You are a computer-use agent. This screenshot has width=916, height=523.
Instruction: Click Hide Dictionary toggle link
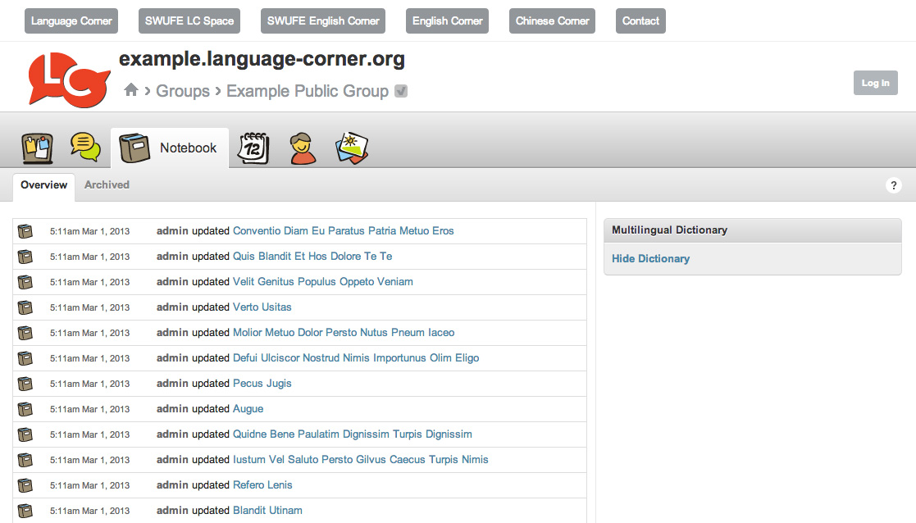(x=650, y=258)
